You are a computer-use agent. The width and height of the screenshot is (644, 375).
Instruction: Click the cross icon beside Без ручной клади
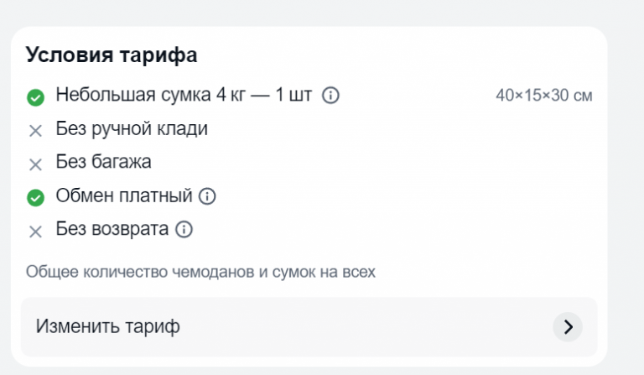tap(35, 131)
